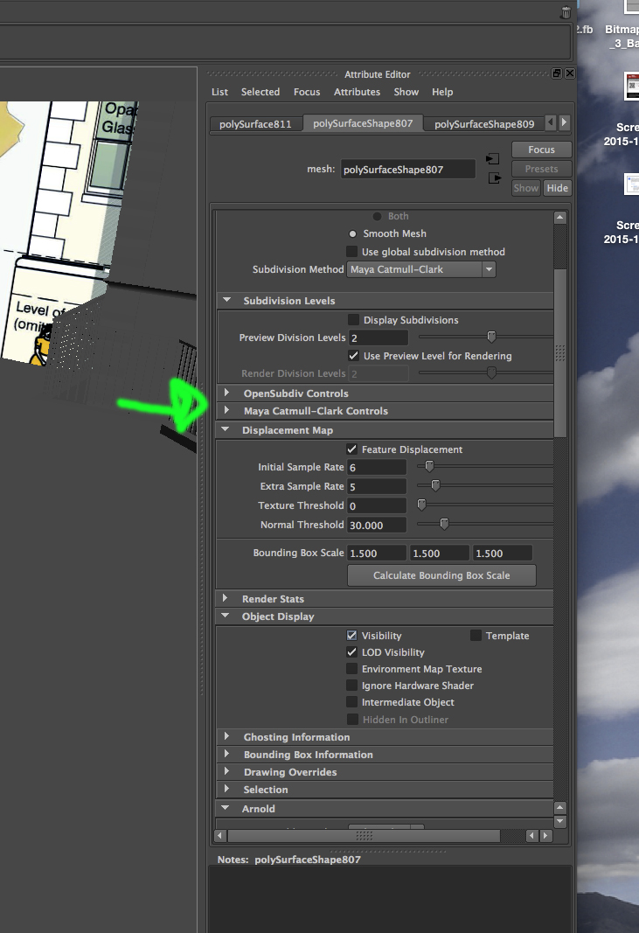Screen dimensions: 639x933
Task: Click the go to input connection icon
Action: pyautogui.click(x=492, y=159)
